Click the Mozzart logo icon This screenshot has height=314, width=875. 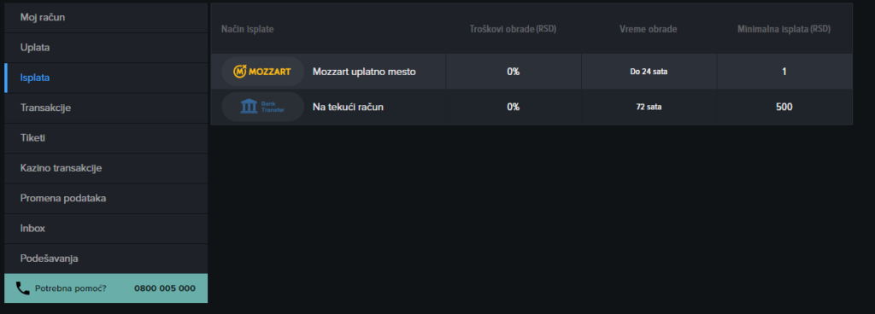tap(262, 72)
